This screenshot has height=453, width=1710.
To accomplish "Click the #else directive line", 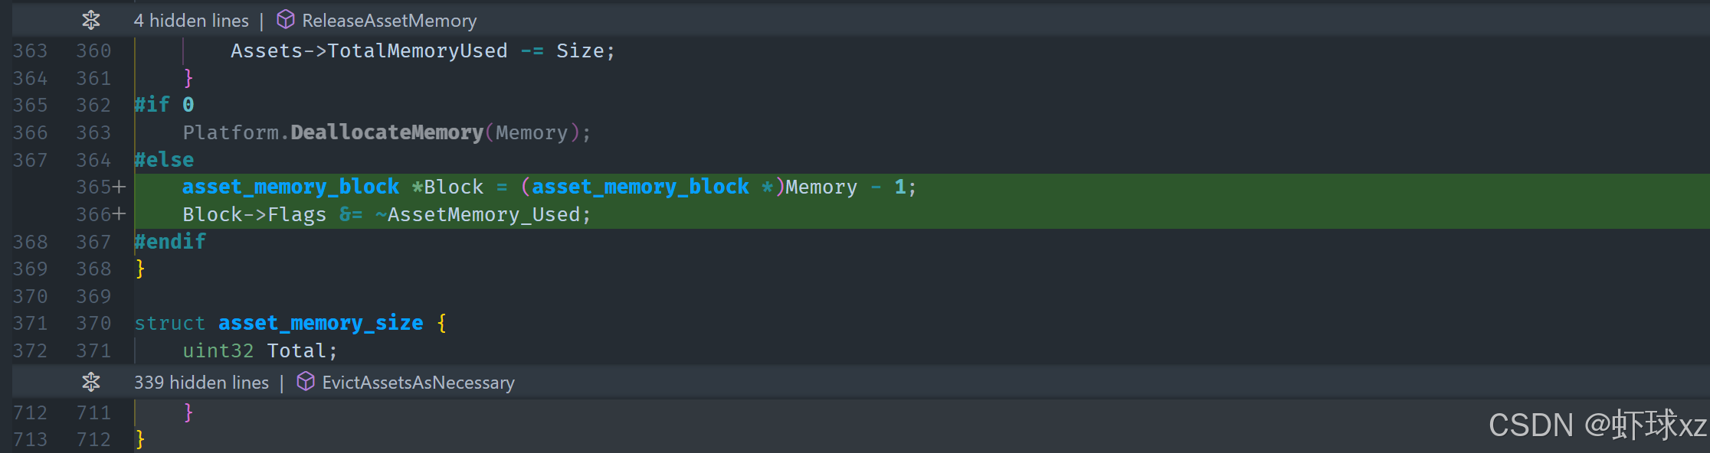I will click(x=164, y=160).
